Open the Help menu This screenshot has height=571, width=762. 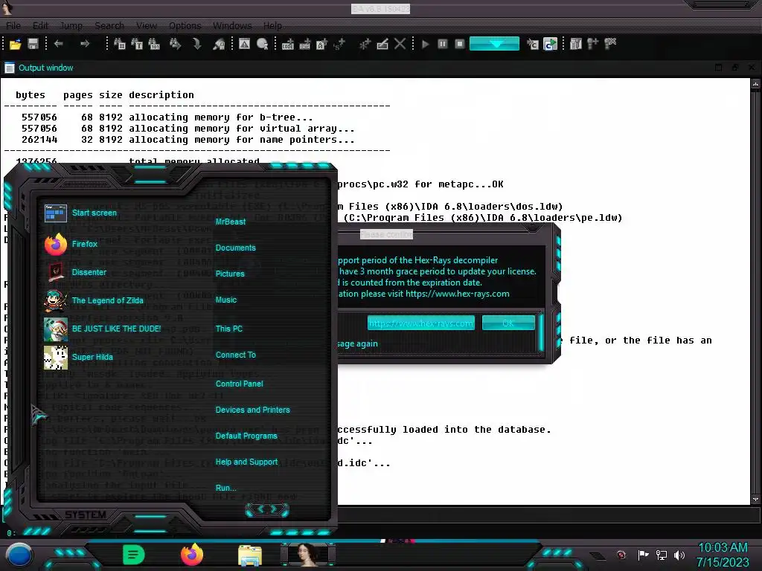272,26
